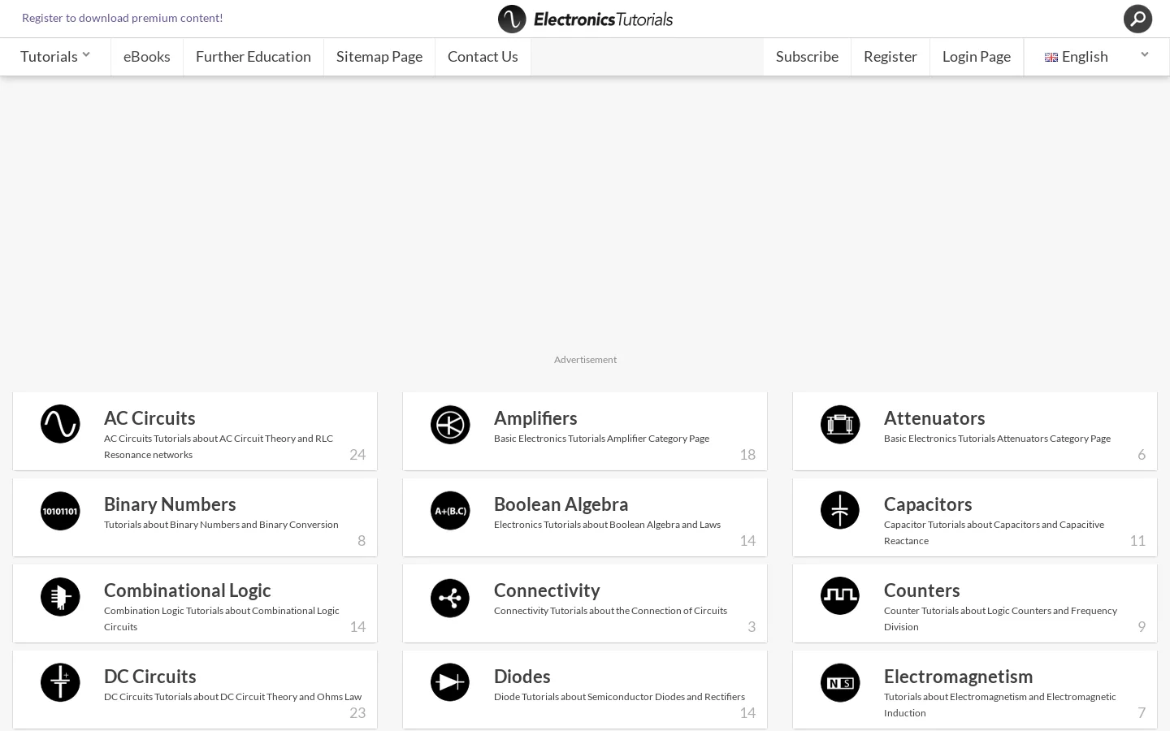The image size is (1170, 731).
Task: Expand the Tutorials dropdown menu
Action: tap(55, 57)
